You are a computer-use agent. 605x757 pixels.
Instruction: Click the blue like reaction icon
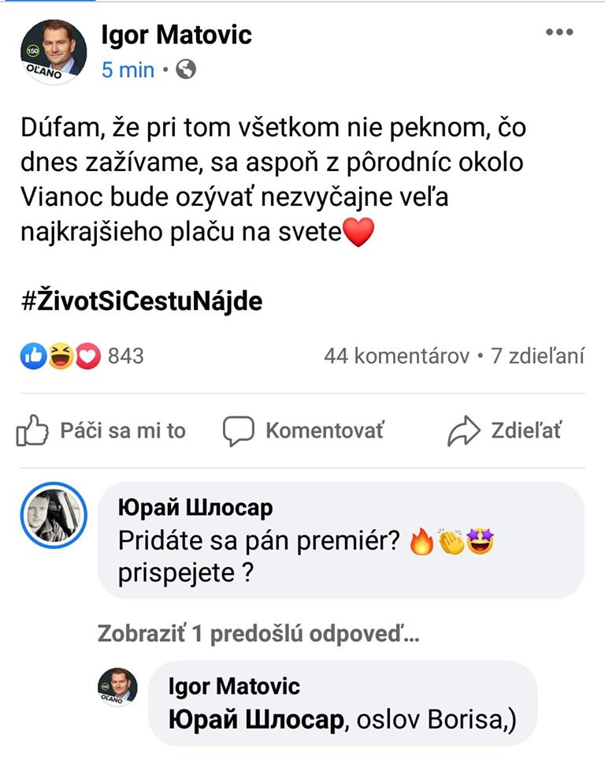coord(32,356)
